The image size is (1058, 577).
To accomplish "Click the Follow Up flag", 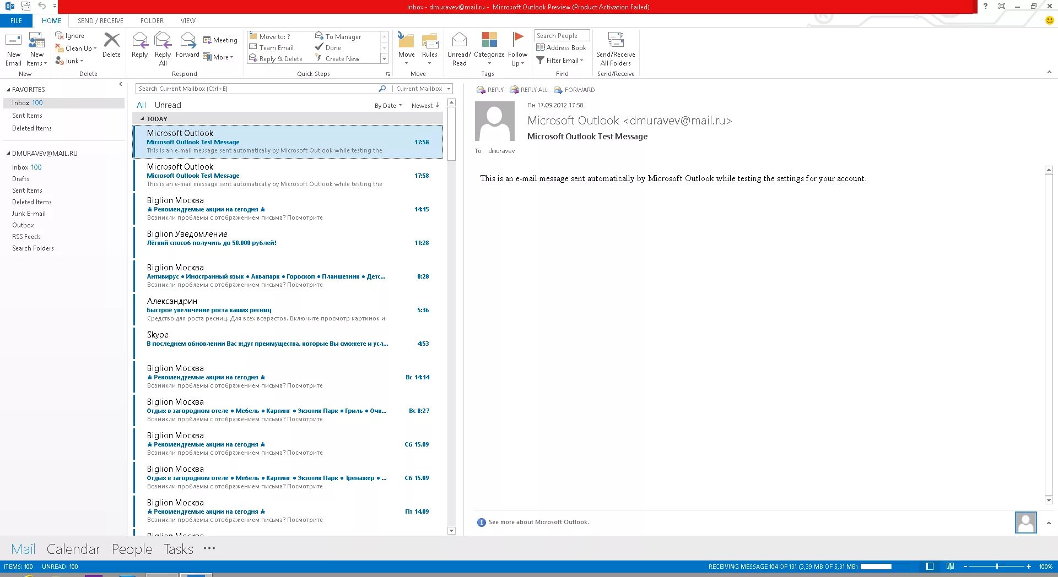I will [518, 49].
